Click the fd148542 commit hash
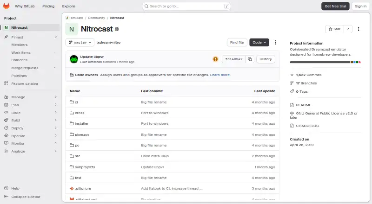The image size is (372, 204). 234,59
